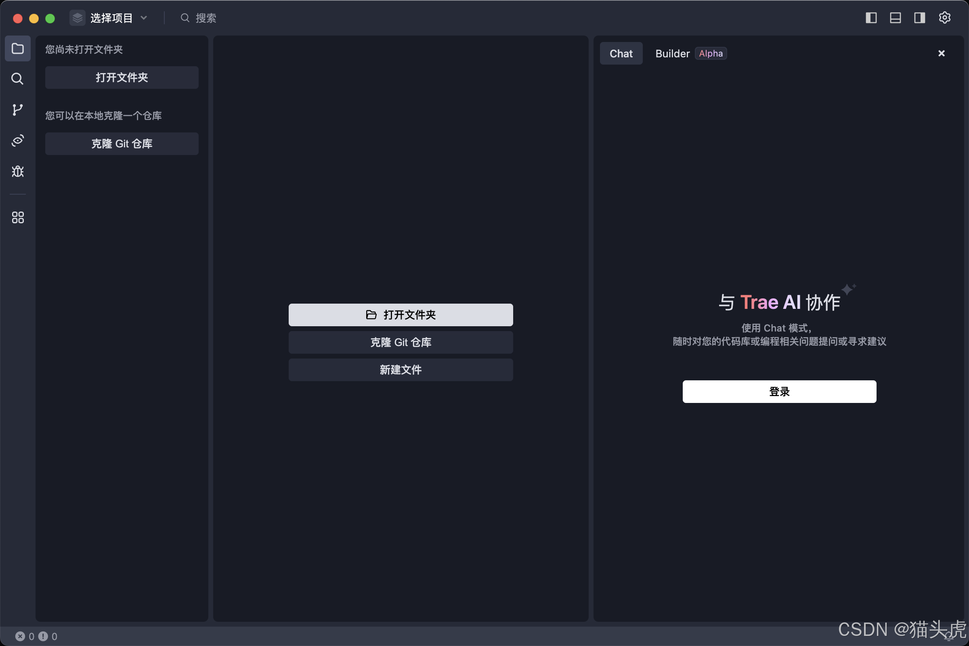Toggle the right AI sidebar layout icon

coord(920,18)
